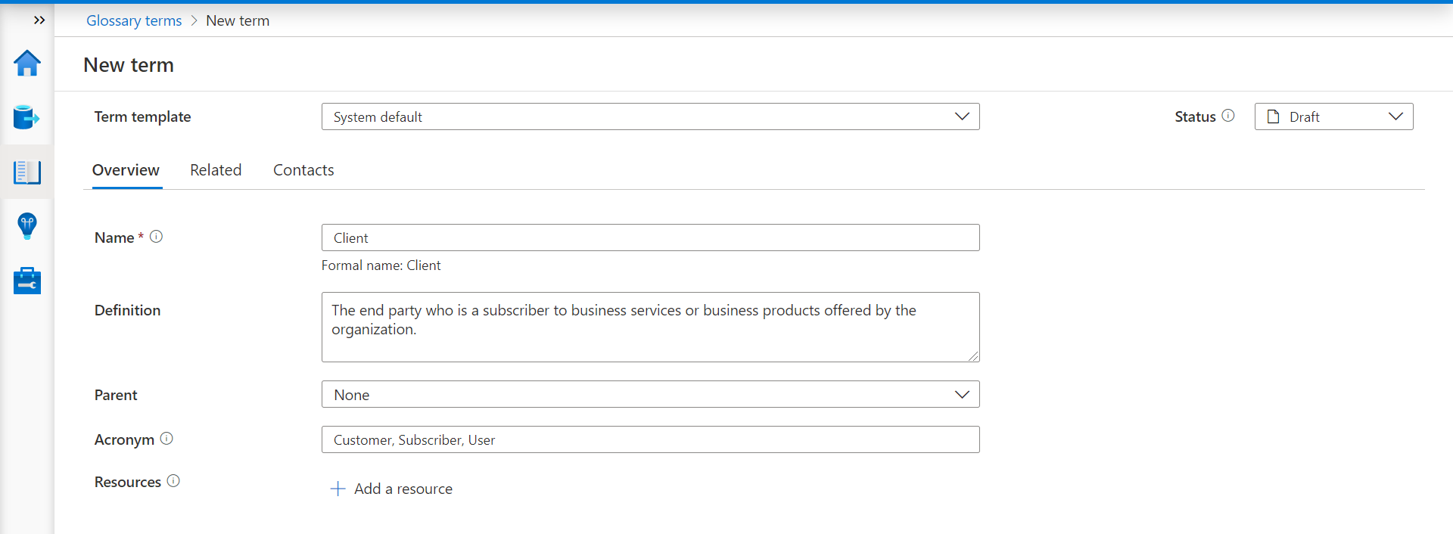Click into the Name field
This screenshot has height=534, width=1453.
[x=650, y=238]
